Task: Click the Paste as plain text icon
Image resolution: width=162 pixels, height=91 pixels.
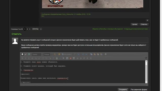Action: click(x=98, y=54)
